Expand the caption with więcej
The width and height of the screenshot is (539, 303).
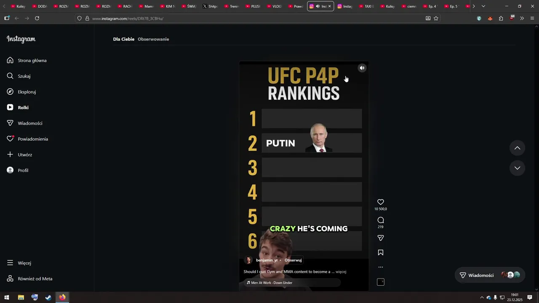pos(341,272)
